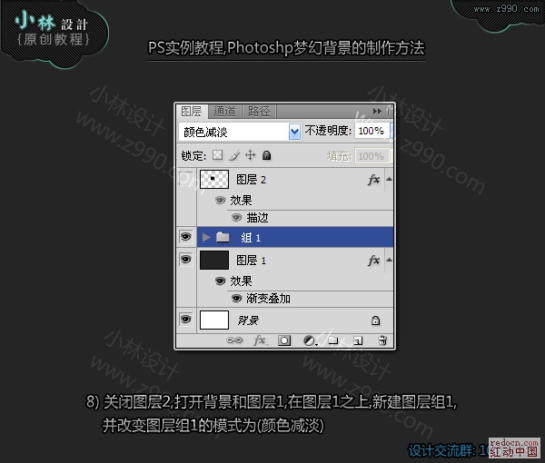Open add layer style fx button
This screenshot has height=463, width=545.
260,340
